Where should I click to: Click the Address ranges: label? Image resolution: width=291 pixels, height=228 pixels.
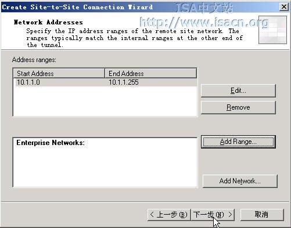(x=34, y=60)
